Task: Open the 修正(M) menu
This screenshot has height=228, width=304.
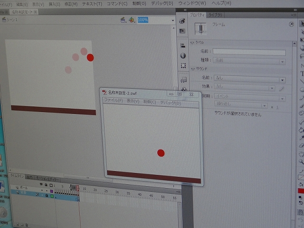Action: click(x=71, y=4)
